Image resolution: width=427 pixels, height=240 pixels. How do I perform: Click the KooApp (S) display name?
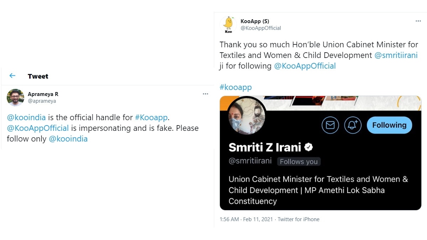255,21
